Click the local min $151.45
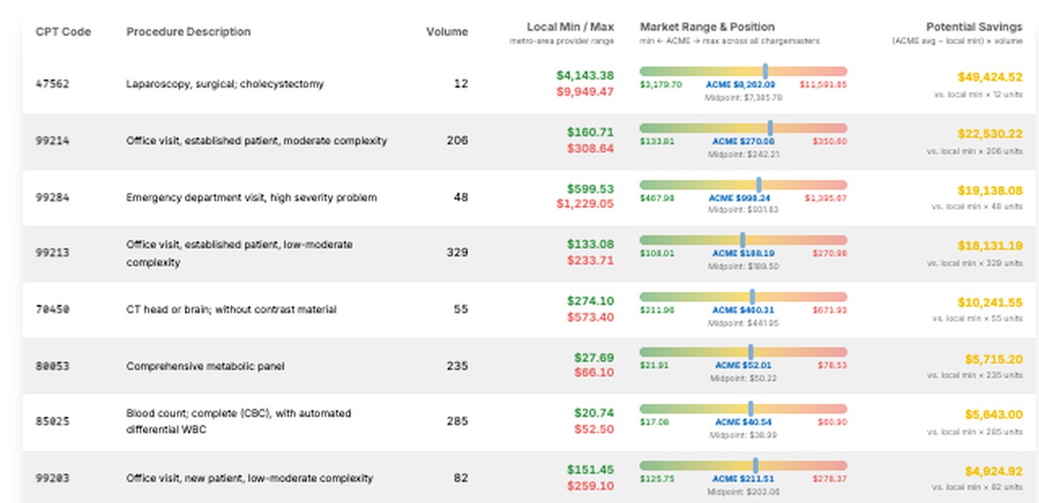Image resolution: width=1039 pixels, height=503 pixels. pos(591,470)
